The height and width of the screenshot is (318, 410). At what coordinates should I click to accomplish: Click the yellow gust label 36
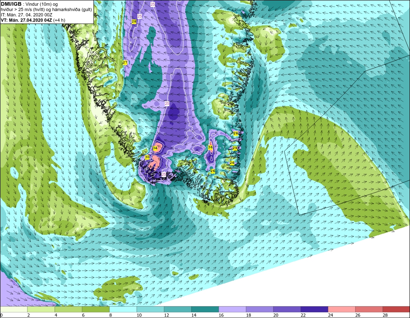tap(210, 148)
